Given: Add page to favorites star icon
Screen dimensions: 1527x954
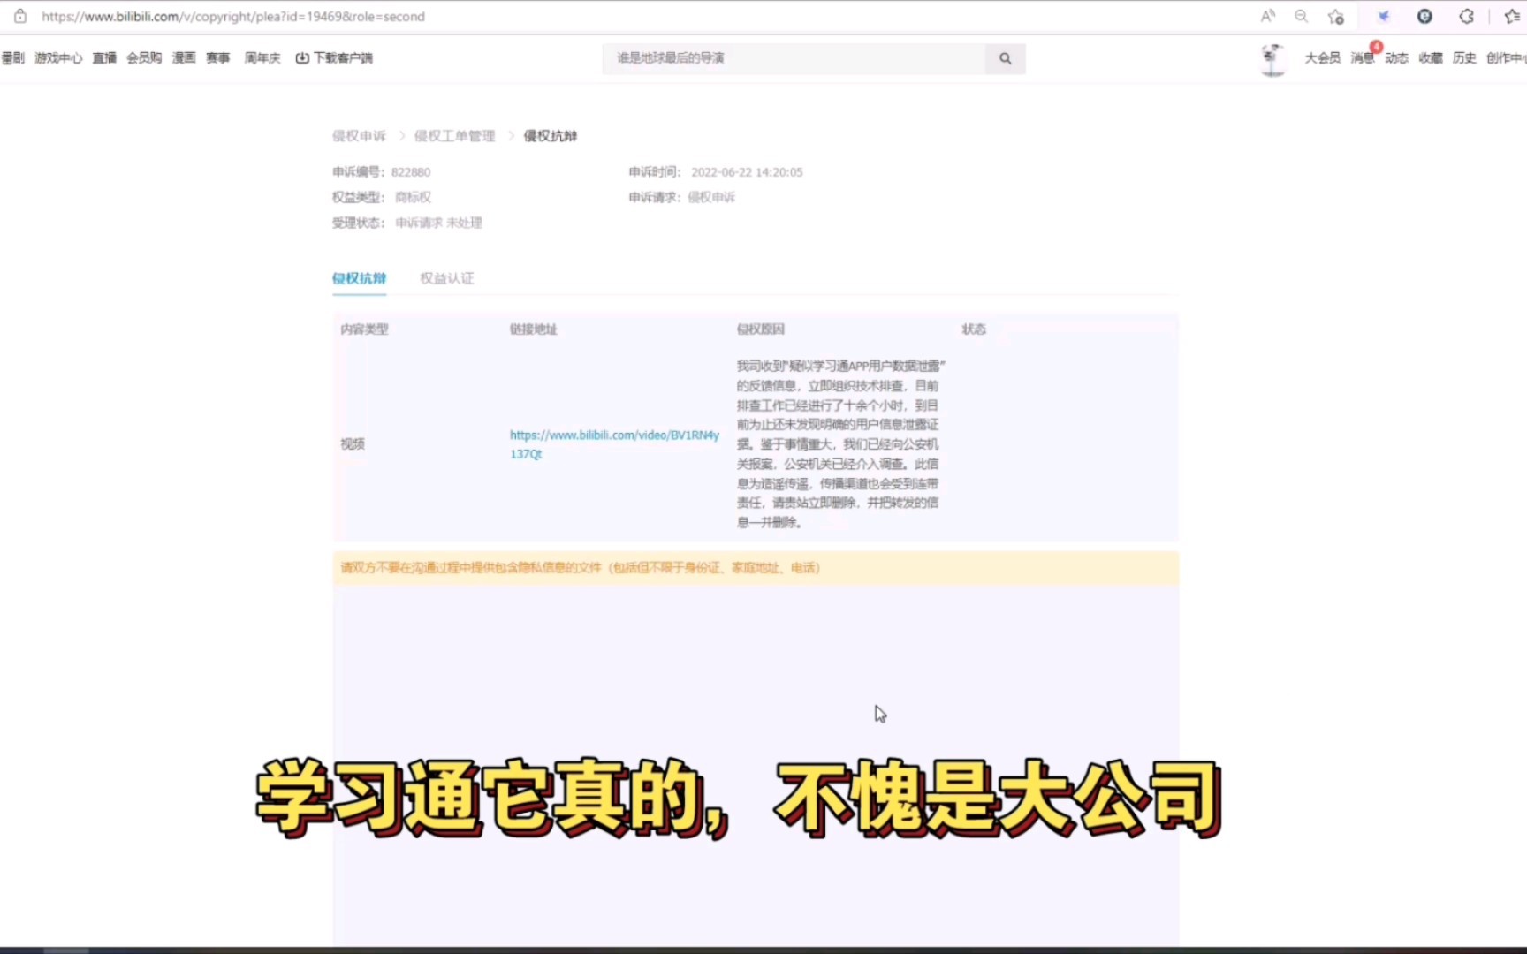Looking at the screenshot, I should click(1335, 16).
